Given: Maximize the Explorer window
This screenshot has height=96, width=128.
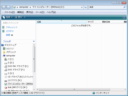Looking at the screenshot, I should point(119,3).
